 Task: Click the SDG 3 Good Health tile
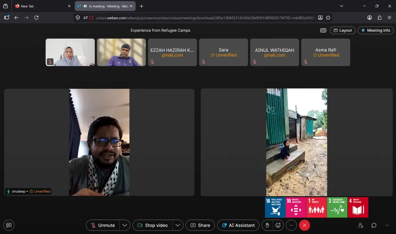337,207
